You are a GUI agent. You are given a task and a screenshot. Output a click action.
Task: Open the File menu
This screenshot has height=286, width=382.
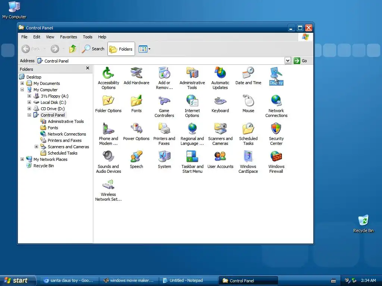pos(24,37)
